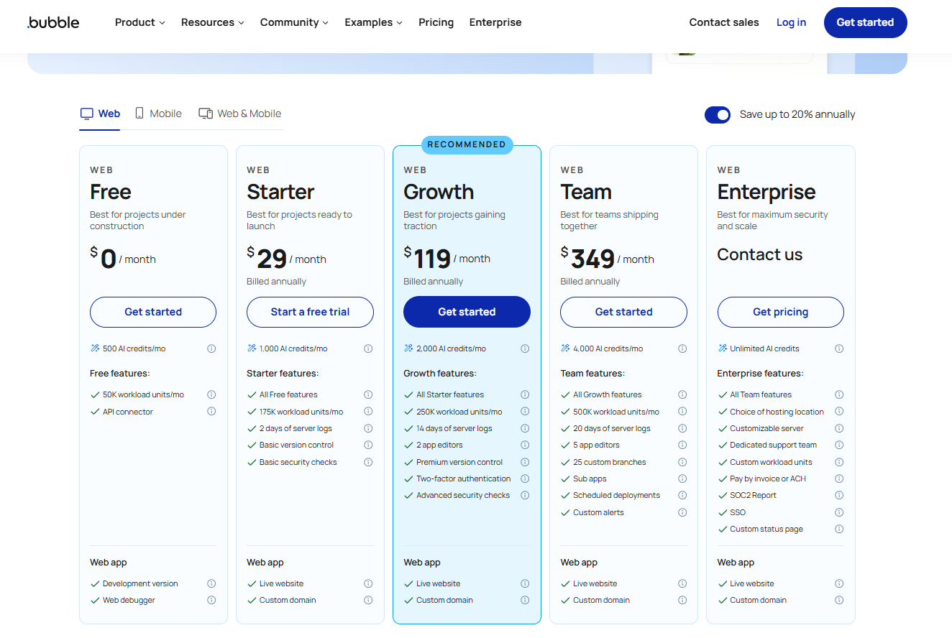Click Start a free trial button

(x=310, y=312)
